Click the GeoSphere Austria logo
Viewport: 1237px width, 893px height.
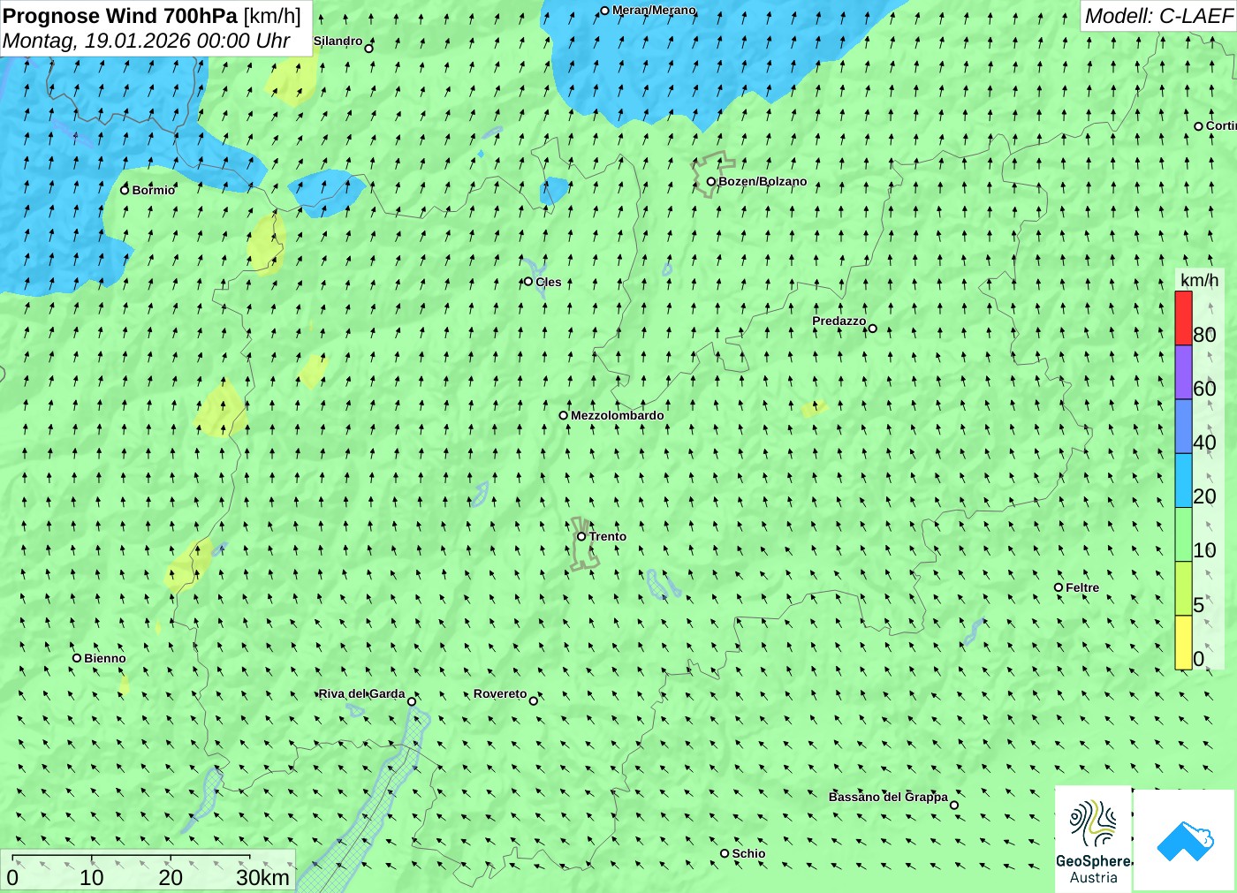tap(1093, 837)
